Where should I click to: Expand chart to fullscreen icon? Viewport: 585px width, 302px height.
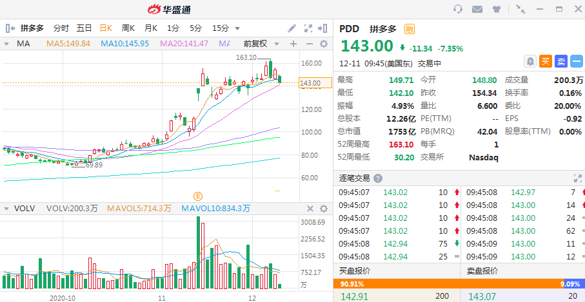coord(308,28)
